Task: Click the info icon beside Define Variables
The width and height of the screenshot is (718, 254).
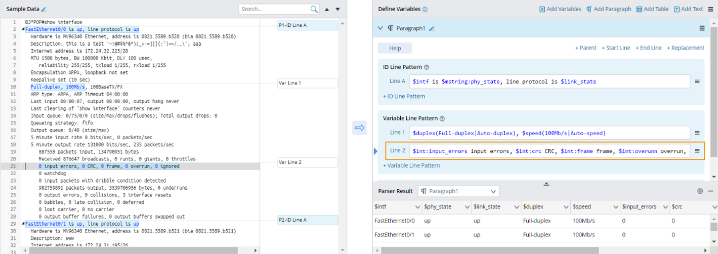Action: (x=425, y=9)
